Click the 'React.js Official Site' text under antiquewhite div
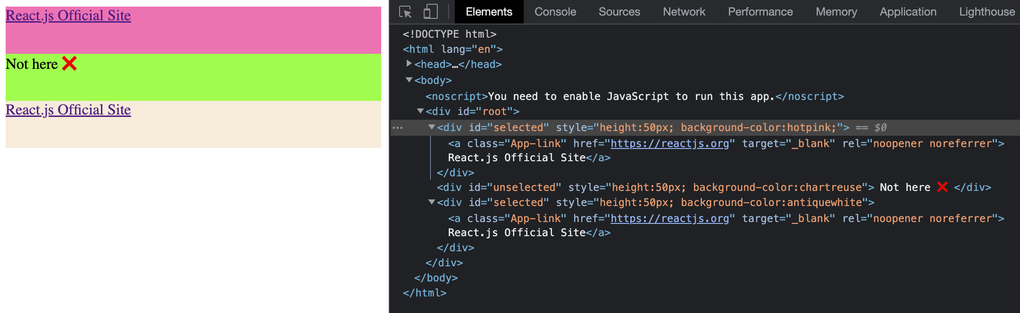This screenshot has height=313, width=1020. [517, 232]
